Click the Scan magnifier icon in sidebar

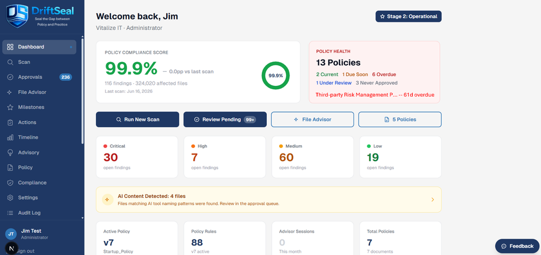tap(10, 62)
